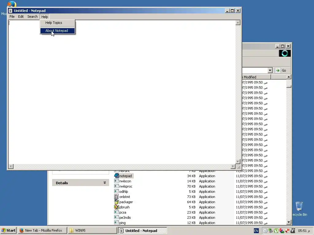This screenshot has width=314, height=235.
Task: Click the 34 KB size of notepad
Action: [x=191, y=176]
